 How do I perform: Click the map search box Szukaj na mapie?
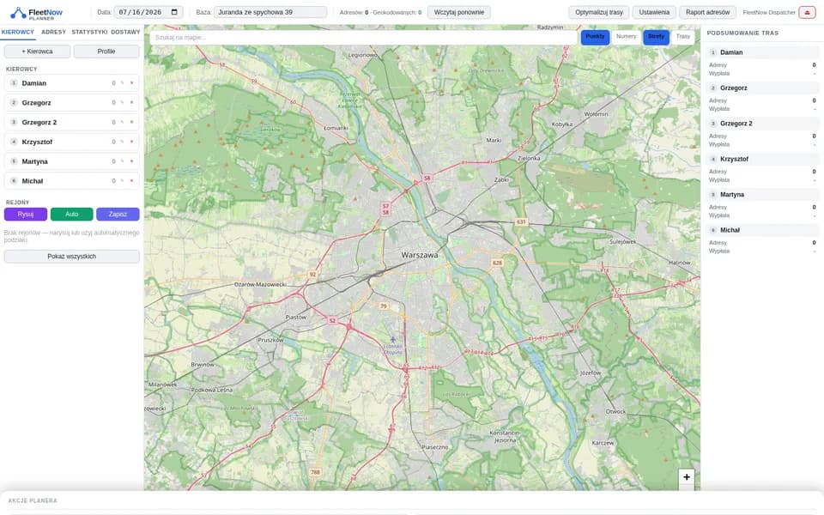click(x=363, y=37)
